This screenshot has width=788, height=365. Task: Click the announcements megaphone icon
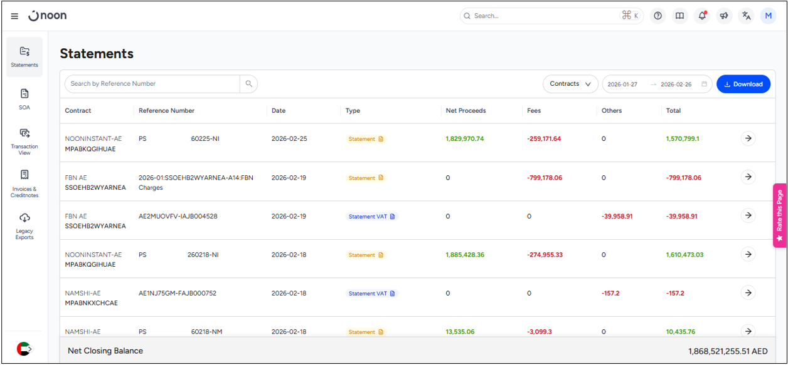pos(724,16)
